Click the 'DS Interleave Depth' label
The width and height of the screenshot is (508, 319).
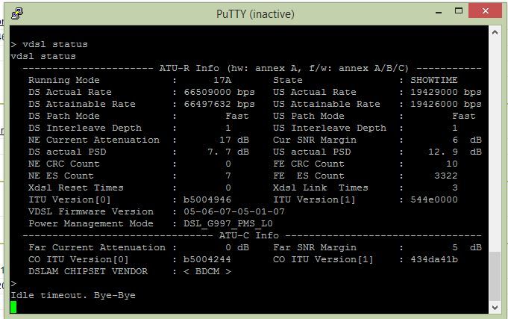85,128
